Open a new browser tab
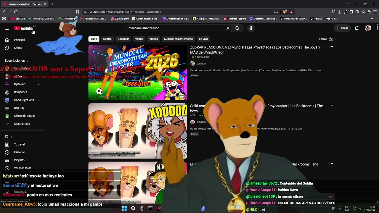This screenshot has width=379, height=213. tap(52, 4)
